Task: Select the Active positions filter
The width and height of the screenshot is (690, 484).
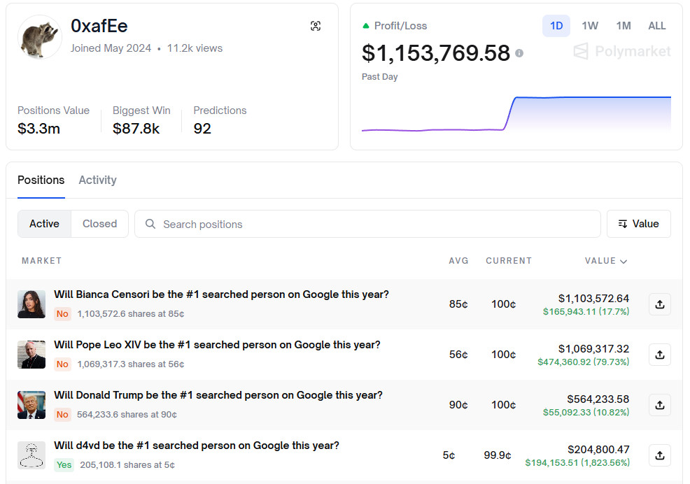Action: tap(44, 224)
